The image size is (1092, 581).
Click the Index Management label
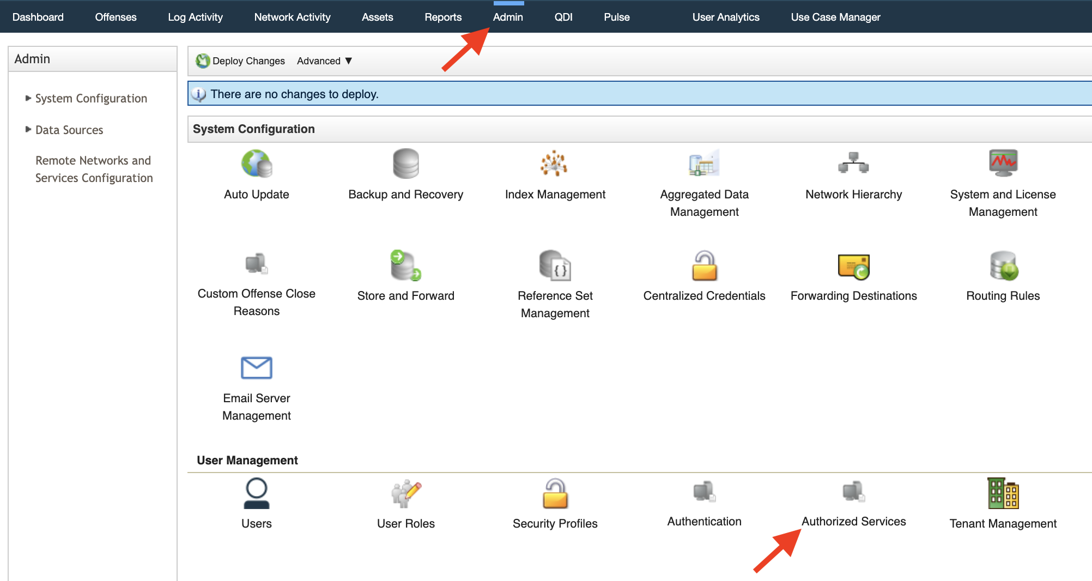tap(555, 194)
